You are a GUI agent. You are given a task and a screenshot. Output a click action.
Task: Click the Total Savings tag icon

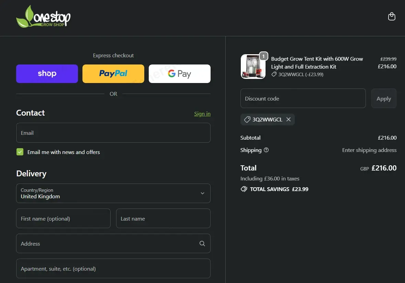[x=244, y=189]
